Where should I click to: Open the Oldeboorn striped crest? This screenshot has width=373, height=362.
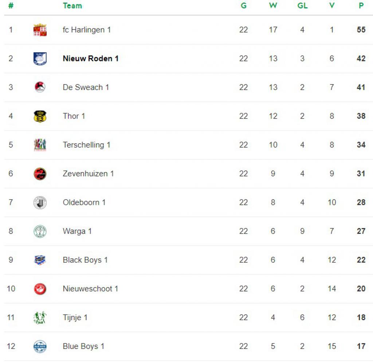coord(40,203)
